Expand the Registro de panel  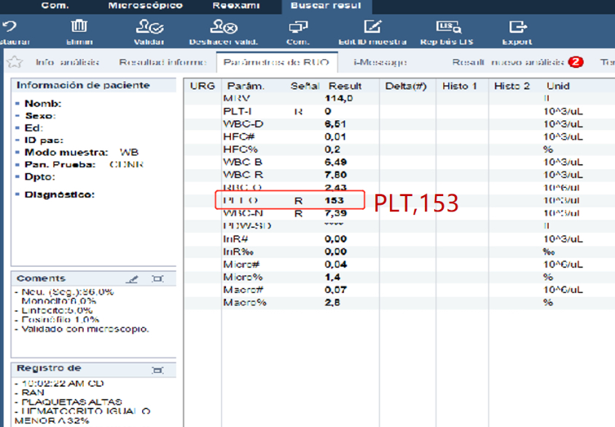(x=157, y=369)
